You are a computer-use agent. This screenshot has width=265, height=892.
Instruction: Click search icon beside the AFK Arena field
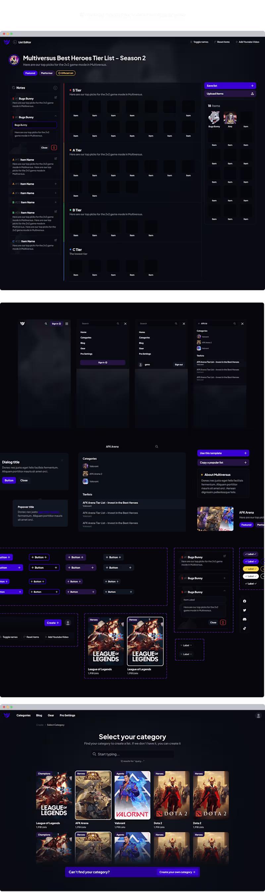[x=157, y=447]
